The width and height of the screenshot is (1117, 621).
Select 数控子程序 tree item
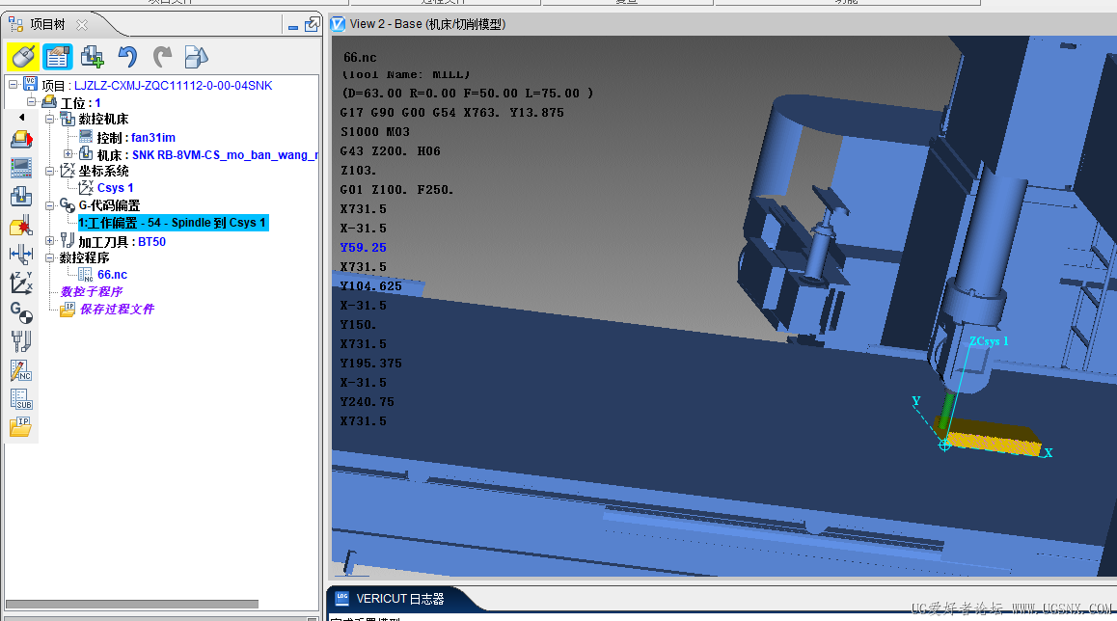point(92,292)
